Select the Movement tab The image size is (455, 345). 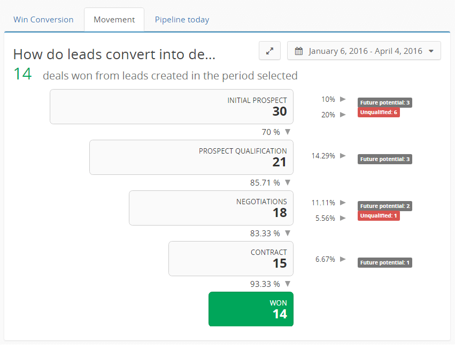pos(114,20)
